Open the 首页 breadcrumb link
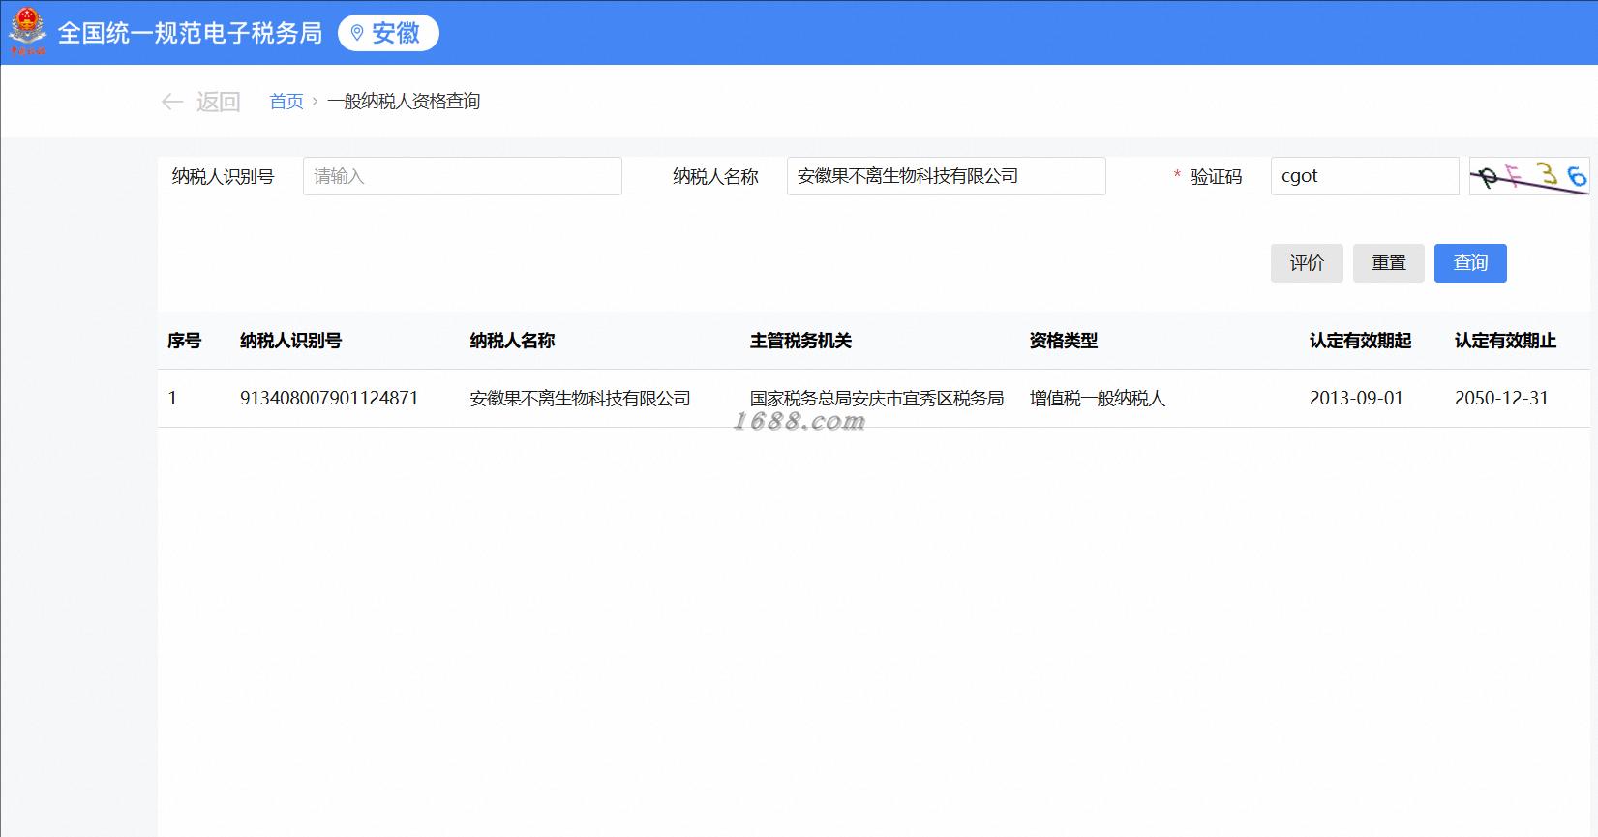The width and height of the screenshot is (1598, 837). pyautogui.click(x=286, y=102)
